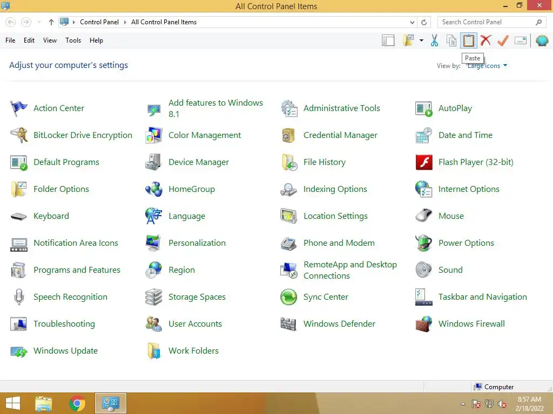Click the Windows Start button
This screenshot has height=414, width=553.
tap(13, 403)
